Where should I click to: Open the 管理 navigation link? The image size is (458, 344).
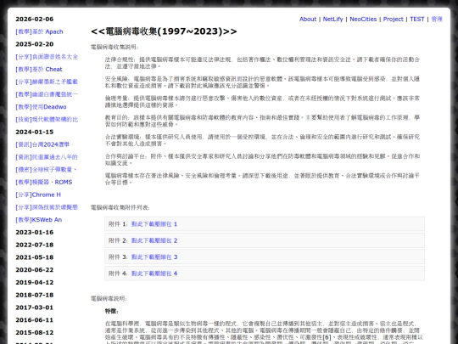click(437, 19)
